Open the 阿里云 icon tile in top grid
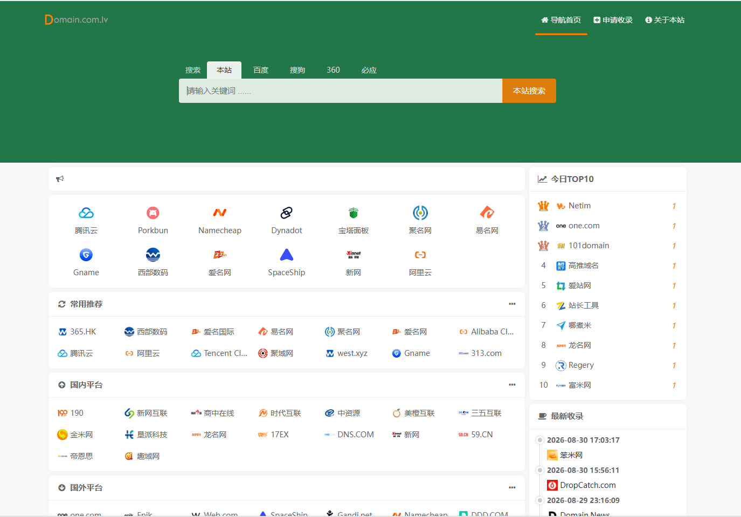 (x=420, y=262)
